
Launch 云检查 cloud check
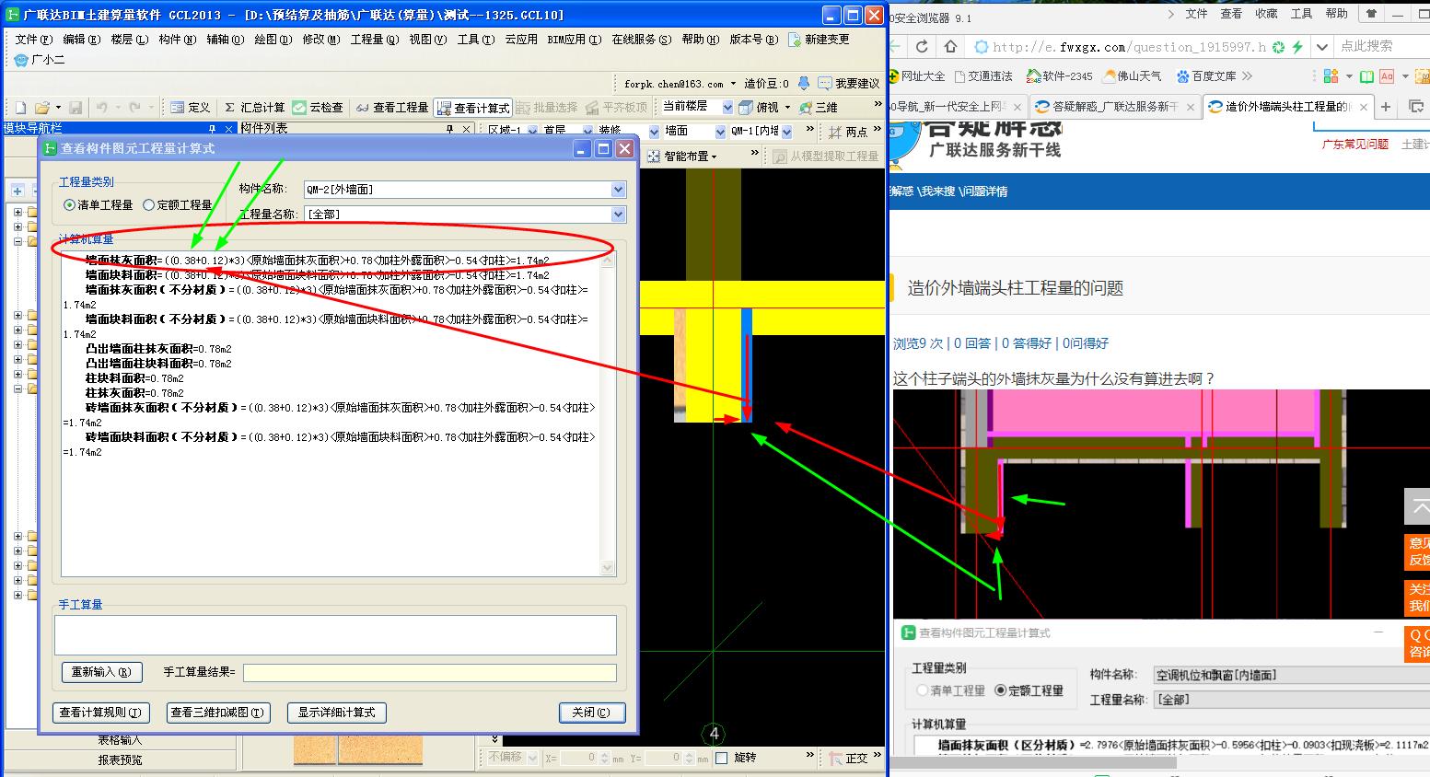pyautogui.click(x=318, y=108)
